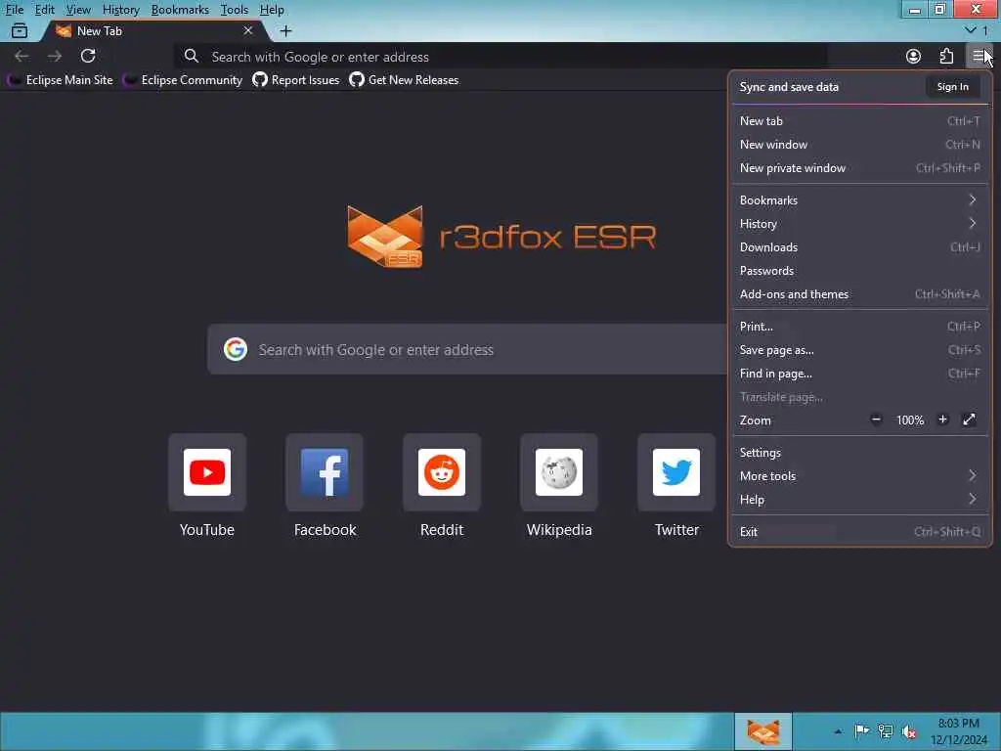Open Get New Releases bookmark

point(404,80)
